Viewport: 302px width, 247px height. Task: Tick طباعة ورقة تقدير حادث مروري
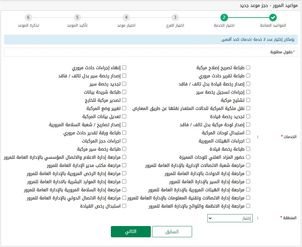point(124,132)
